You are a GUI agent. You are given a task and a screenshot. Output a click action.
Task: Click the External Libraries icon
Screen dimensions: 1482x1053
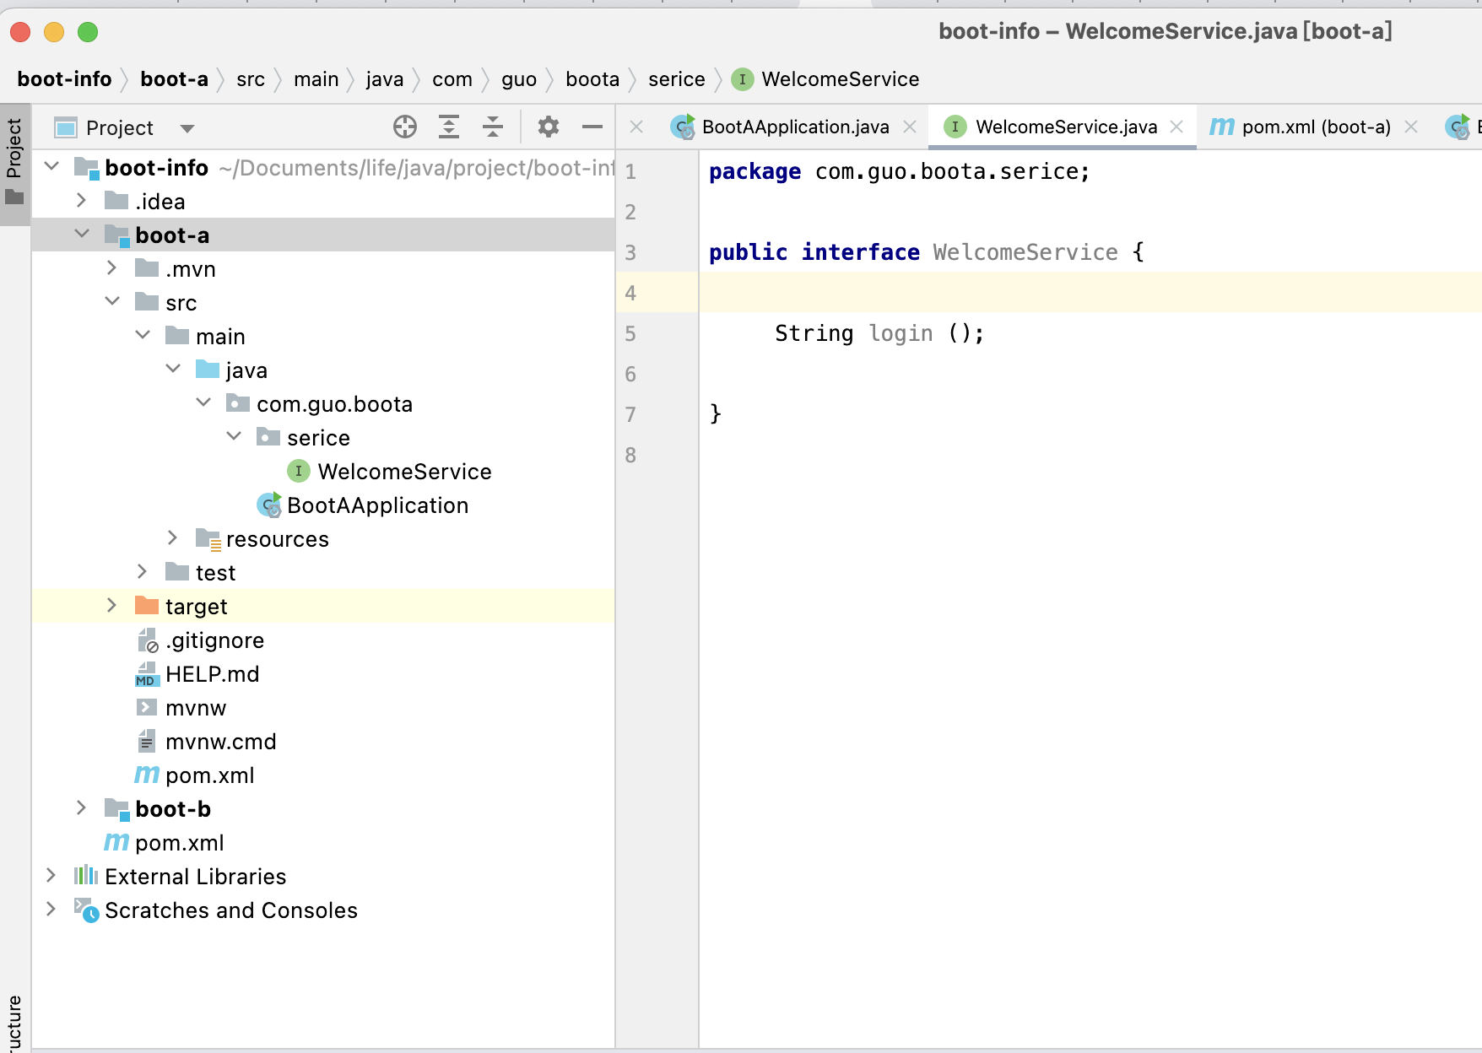(x=85, y=876)
